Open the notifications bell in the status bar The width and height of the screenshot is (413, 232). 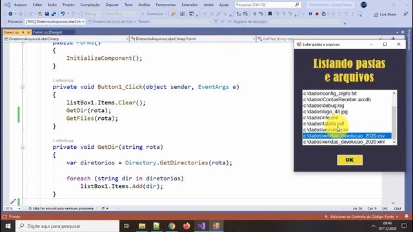407,217
